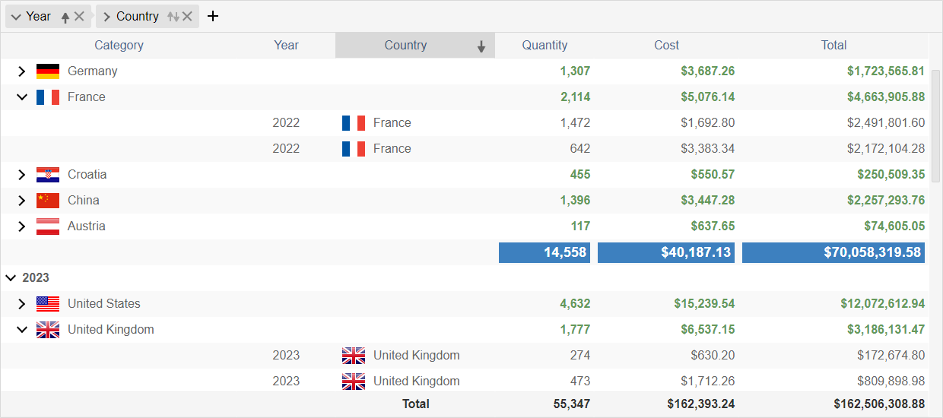
Task: Click year 2023 in row with 473
Action: pos(286,382)
